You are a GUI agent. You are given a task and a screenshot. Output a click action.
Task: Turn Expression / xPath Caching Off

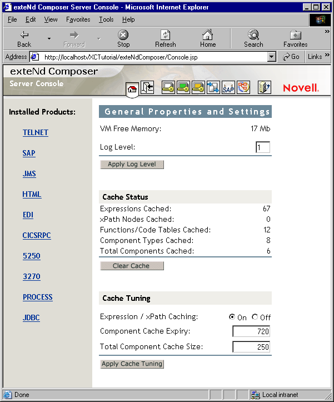(x=255, y=317)
